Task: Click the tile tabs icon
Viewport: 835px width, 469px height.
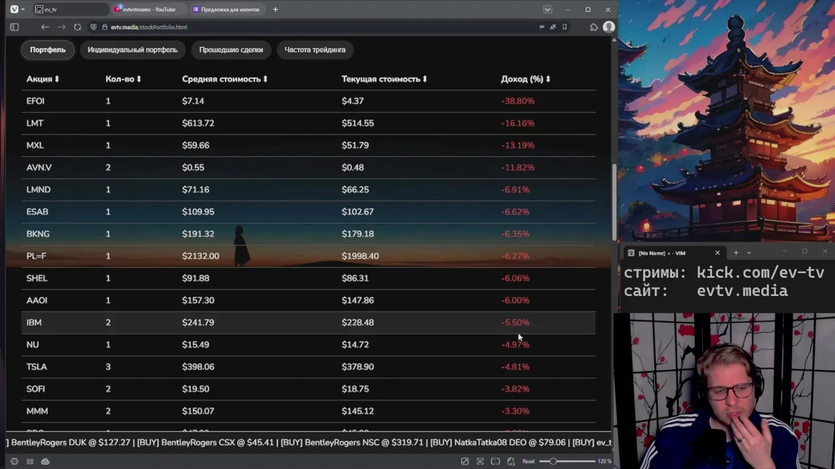Action: [x=496, y=461]
